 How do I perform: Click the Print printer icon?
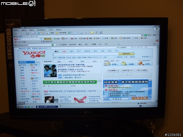81,33
